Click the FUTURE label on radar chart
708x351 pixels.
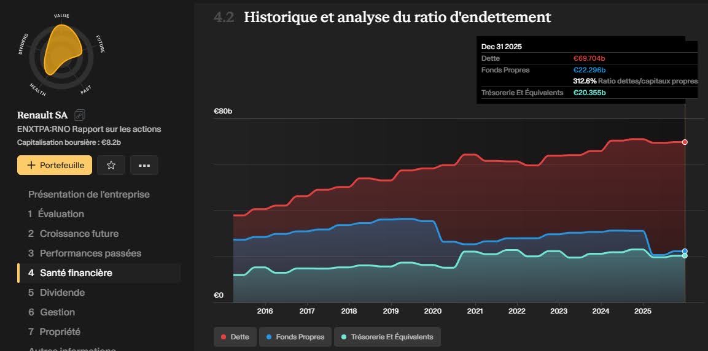pos(100,44)
